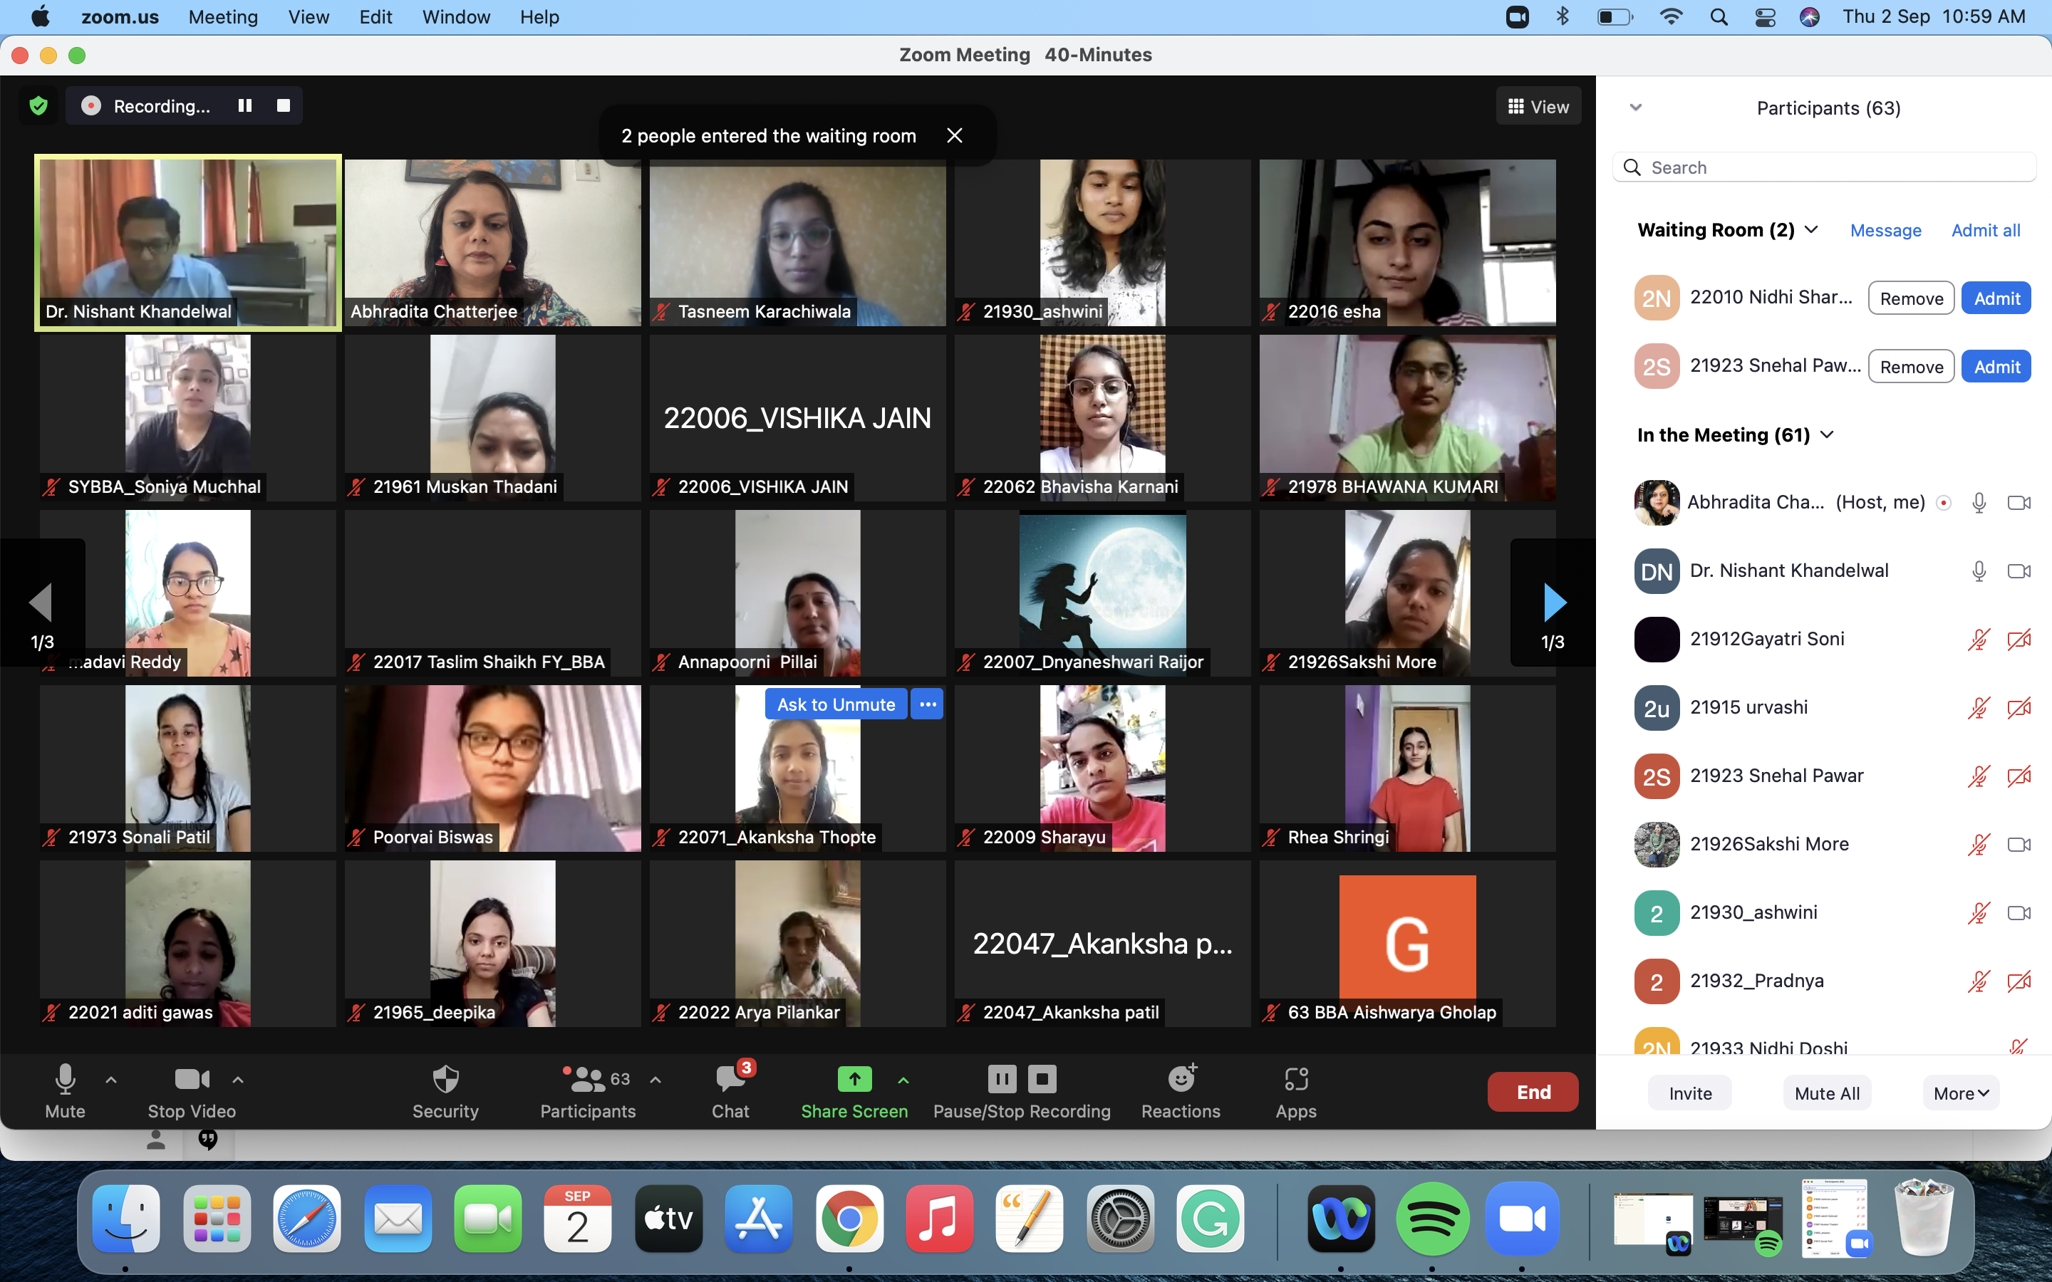
Task: Open Zoom Apps
Action: pos(1295,1091)
